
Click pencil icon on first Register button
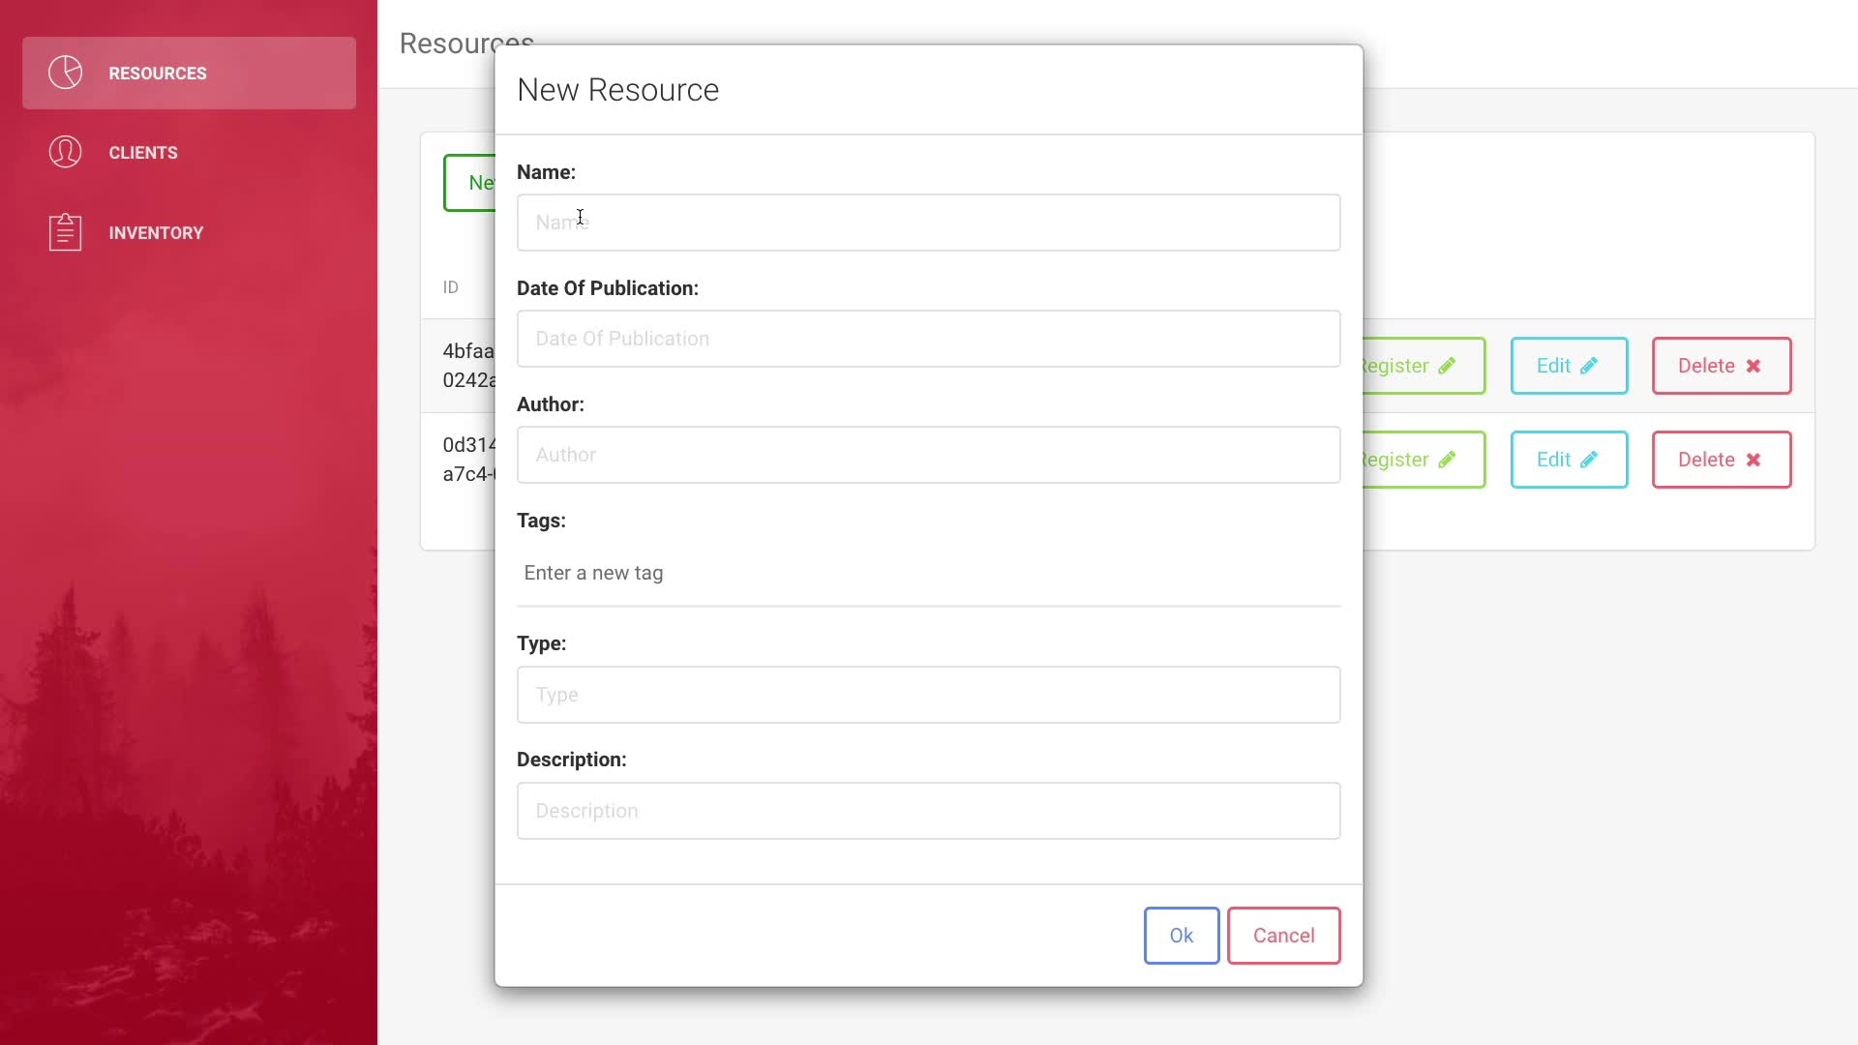coord(1447,366)
